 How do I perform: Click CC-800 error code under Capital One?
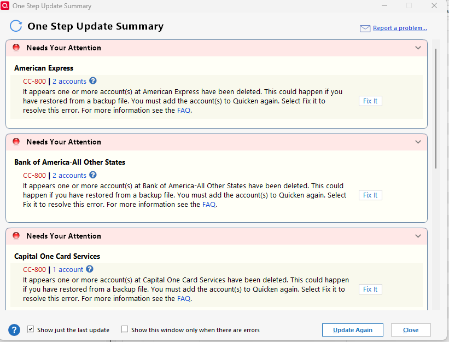(34, 270)
